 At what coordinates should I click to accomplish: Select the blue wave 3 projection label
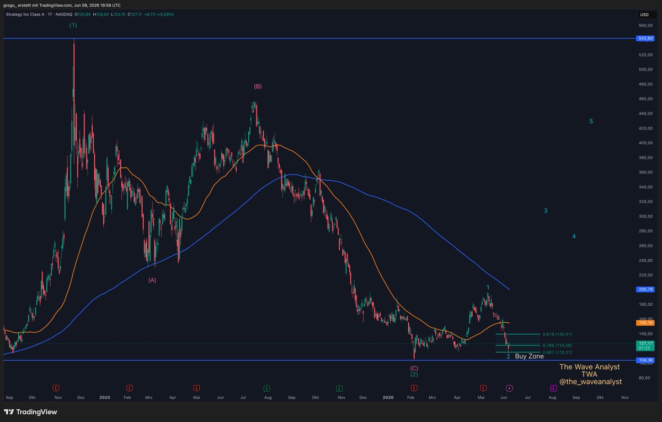546,210
